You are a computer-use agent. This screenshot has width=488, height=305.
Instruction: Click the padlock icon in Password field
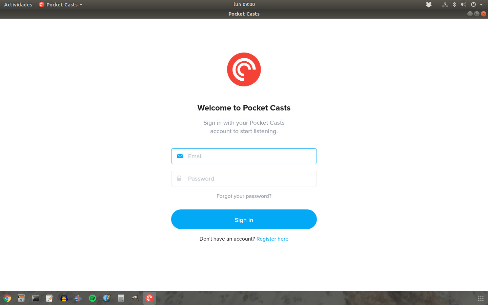pos(179,179)
